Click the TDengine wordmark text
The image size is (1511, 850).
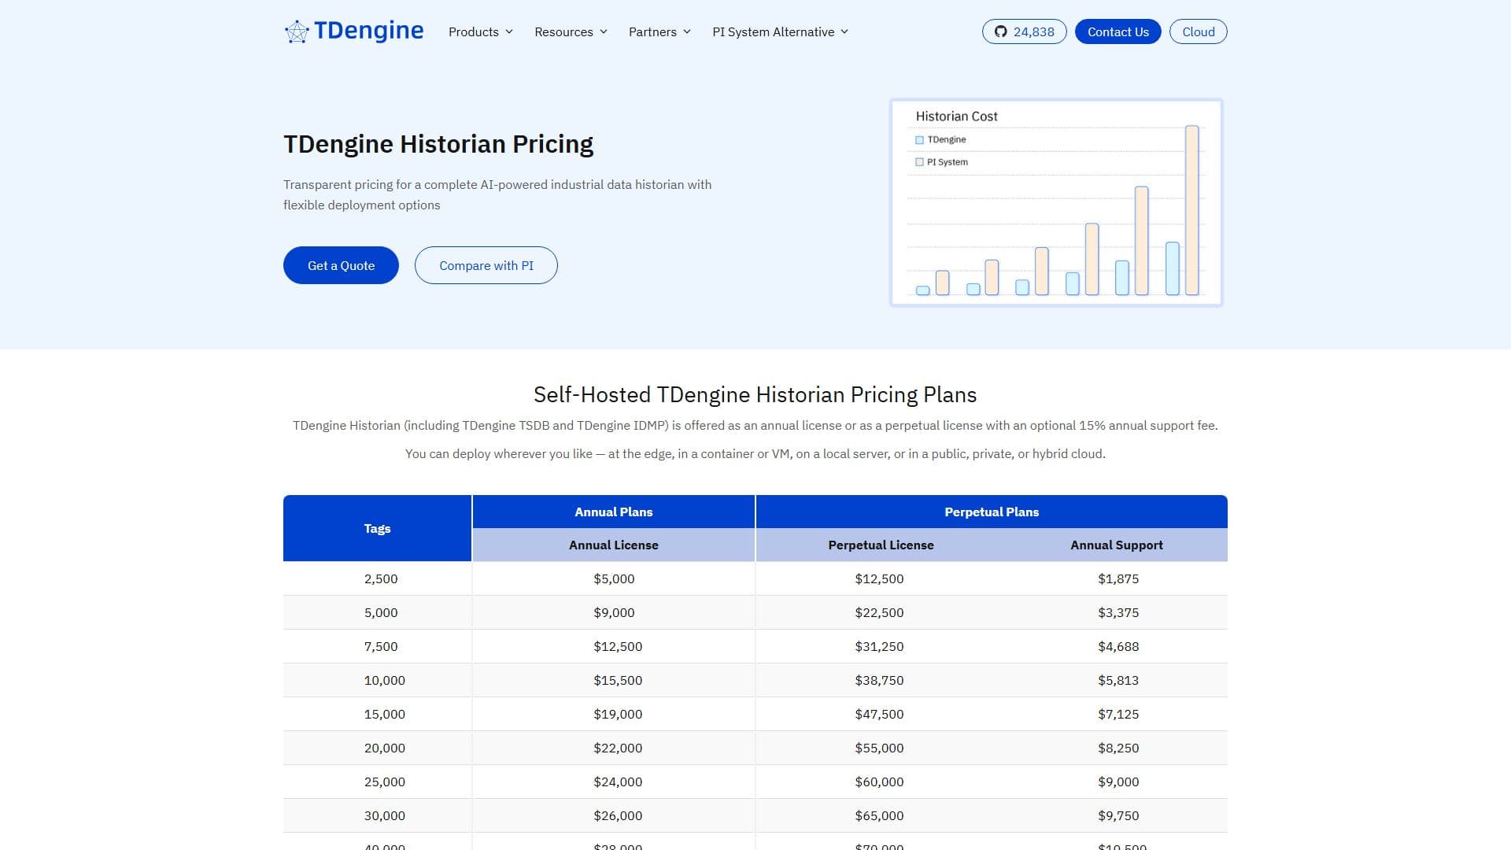(368, 31)
